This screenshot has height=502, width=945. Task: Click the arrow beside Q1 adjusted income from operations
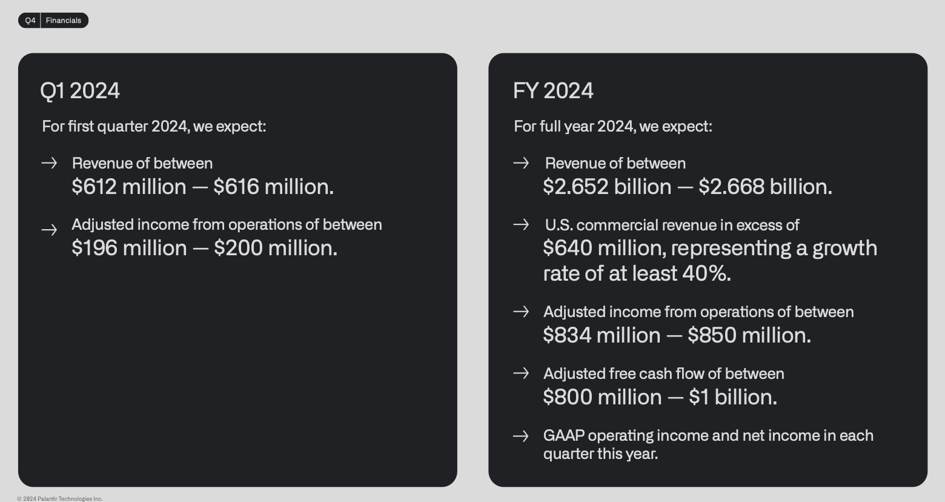click(49, 230)
